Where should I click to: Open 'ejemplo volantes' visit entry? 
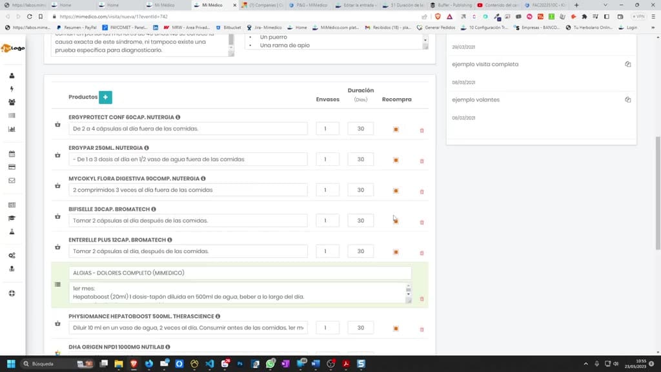click(476, 99)
